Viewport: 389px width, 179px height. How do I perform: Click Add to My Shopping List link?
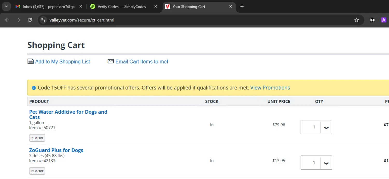tap(62, 62)
